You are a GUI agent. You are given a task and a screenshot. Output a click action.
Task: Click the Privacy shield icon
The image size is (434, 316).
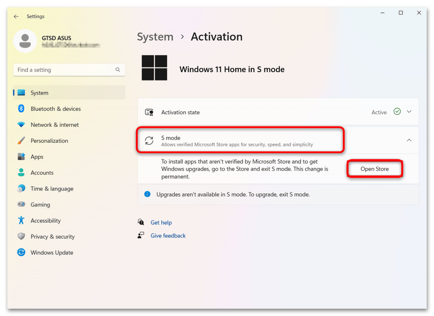click(21, 236)
